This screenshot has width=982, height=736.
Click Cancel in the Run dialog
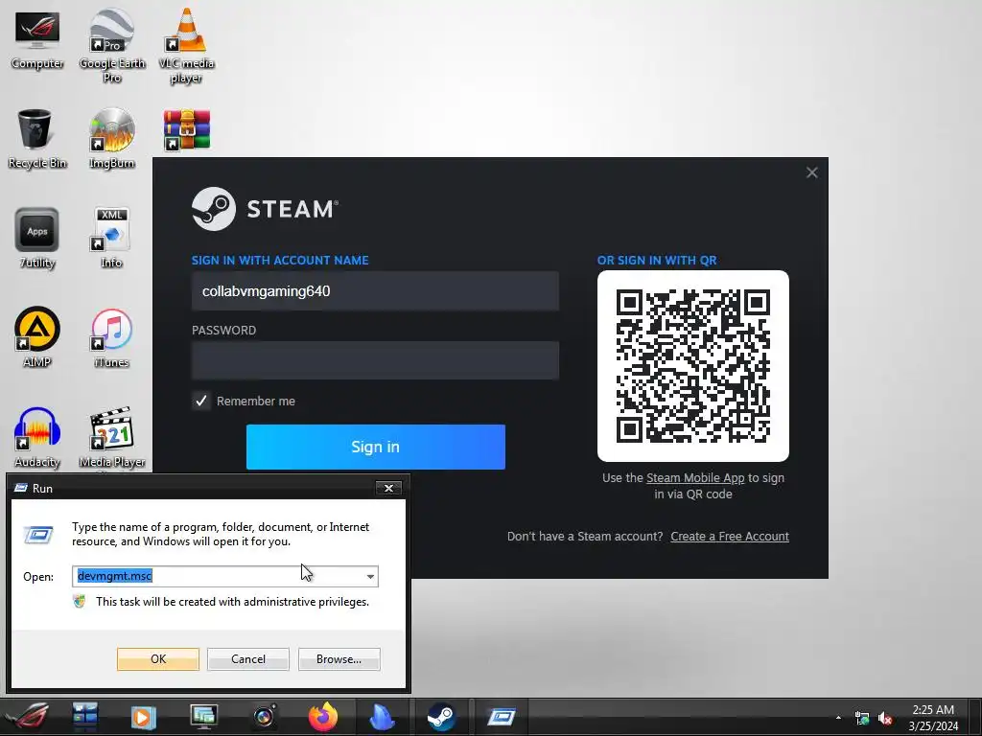[248, 659]
